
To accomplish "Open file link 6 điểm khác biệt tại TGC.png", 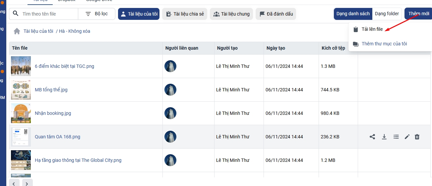I will [x=64, y=66].
